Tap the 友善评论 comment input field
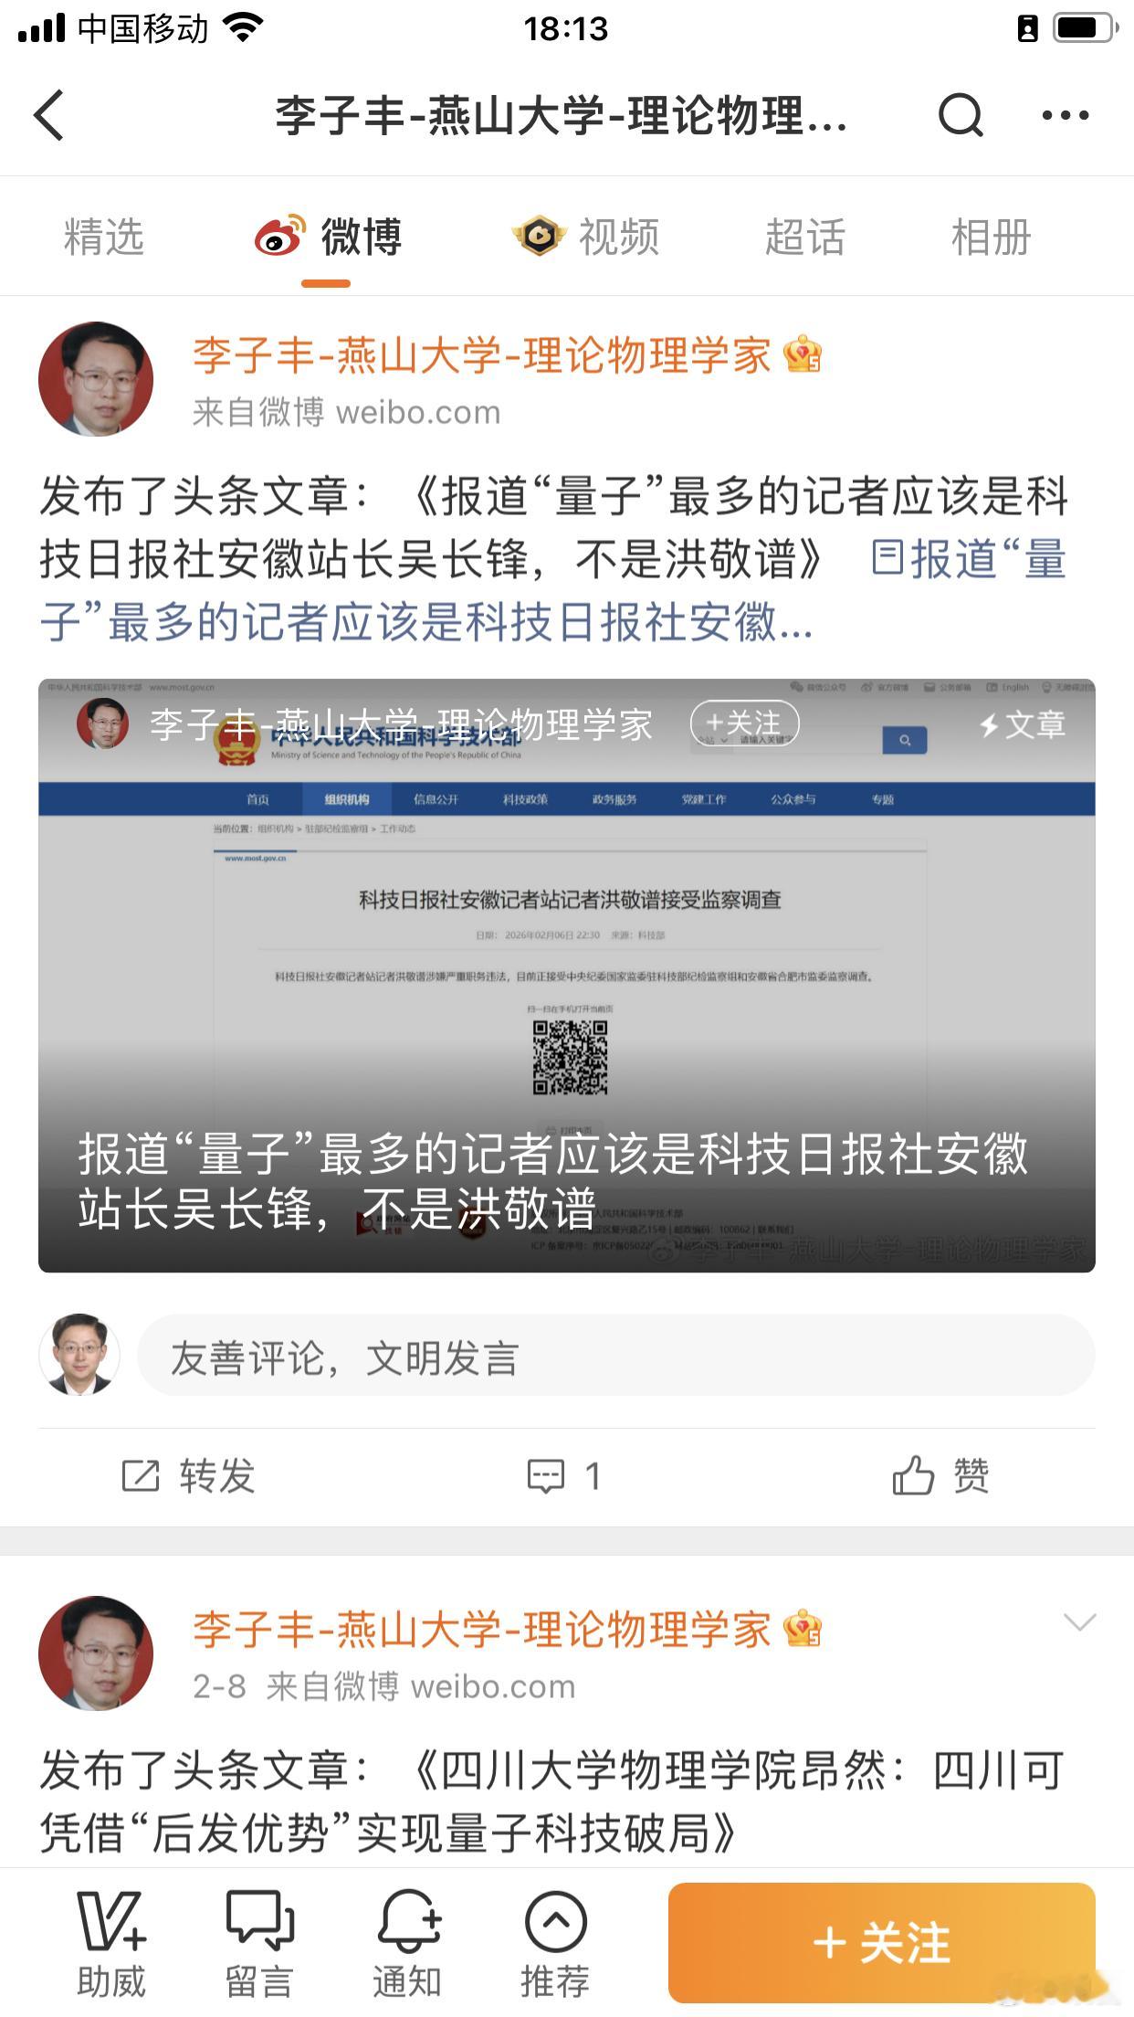 616,1356
